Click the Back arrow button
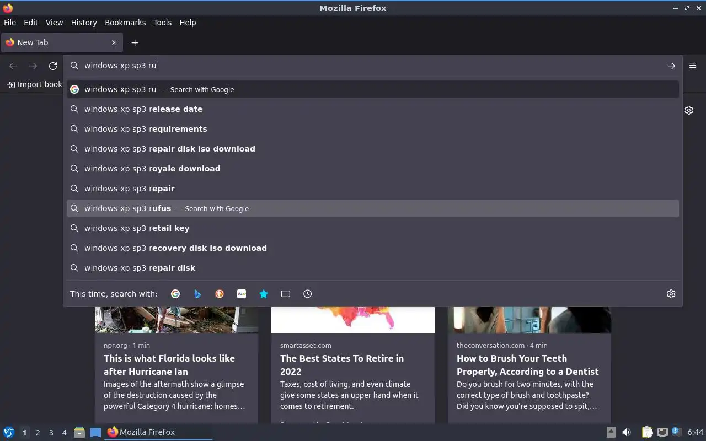Viewport: 706px width, 441px height. 13,66
